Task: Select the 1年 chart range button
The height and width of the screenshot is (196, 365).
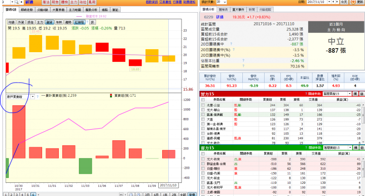Action: point(165,194)
